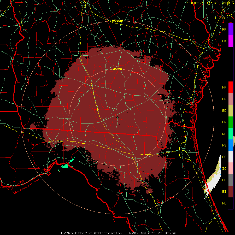This screenshot has width=235, height=235.
Task: Click the IC light pink legend swatch
Action: pos(231,168)
